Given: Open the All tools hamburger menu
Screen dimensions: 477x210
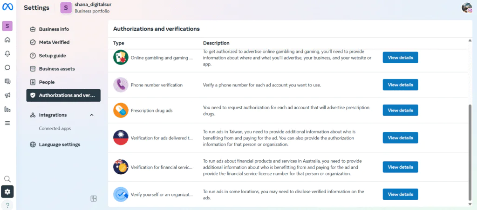Looking at the screenshot, I should coord(7,123).
